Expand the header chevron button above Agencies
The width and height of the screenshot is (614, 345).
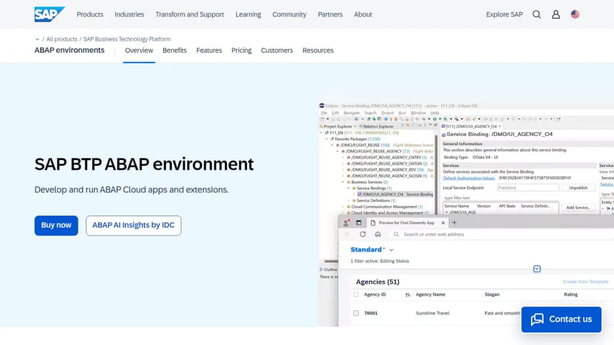[537, 269]
